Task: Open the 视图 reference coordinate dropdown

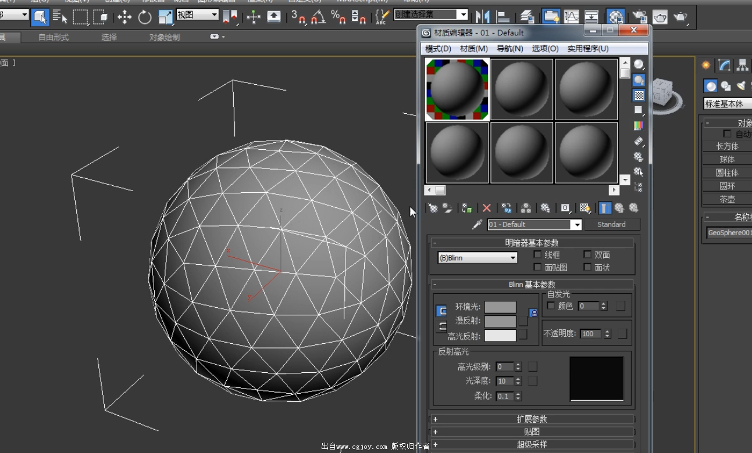Action: coord(198,15)
